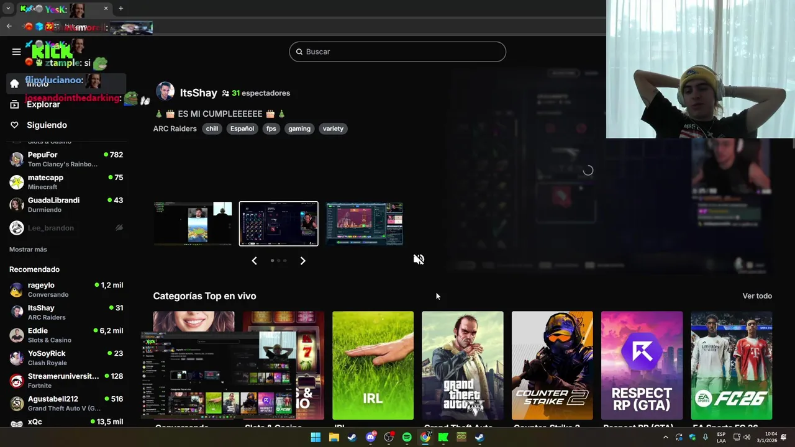
Task: Open ARC Raiders category link
Action: 175,129
